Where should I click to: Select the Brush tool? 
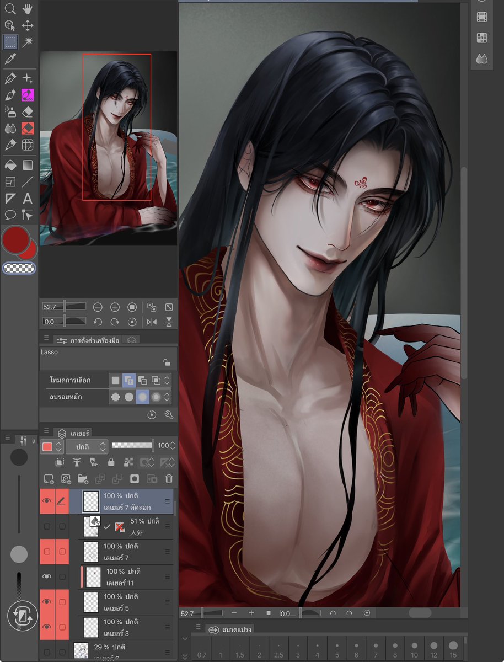[10, 95]
